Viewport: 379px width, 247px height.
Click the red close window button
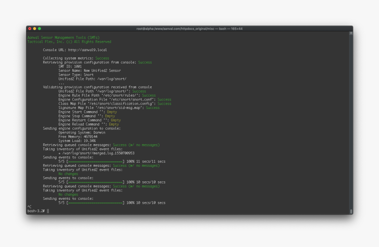coord(30,29)
